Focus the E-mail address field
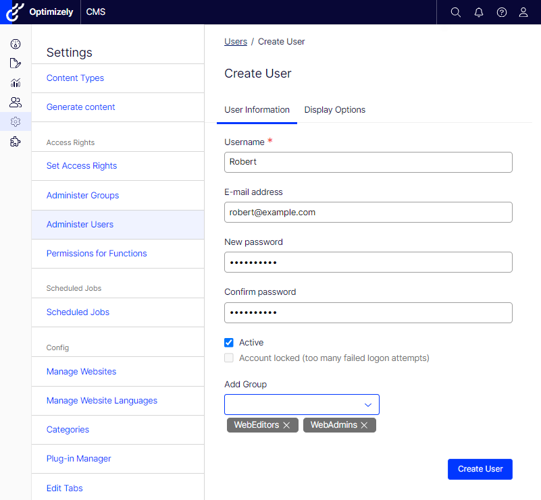Viewport: 541px width, 500px height. pyautogui.click(x=368, y=213)
